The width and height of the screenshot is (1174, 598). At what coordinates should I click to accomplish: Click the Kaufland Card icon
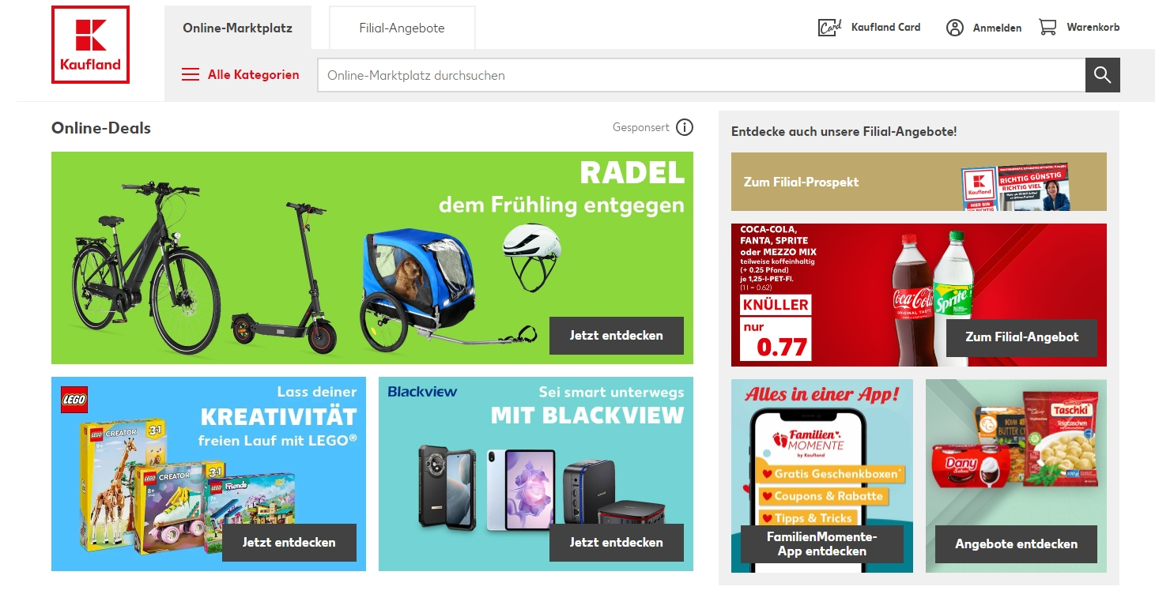(x=829, y=28)
